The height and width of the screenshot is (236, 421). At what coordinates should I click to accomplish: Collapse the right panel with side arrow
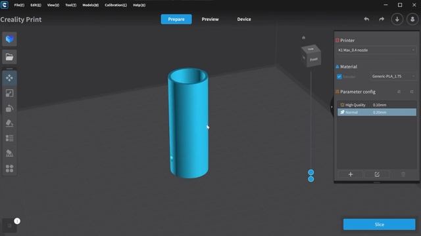click(332, 107)
